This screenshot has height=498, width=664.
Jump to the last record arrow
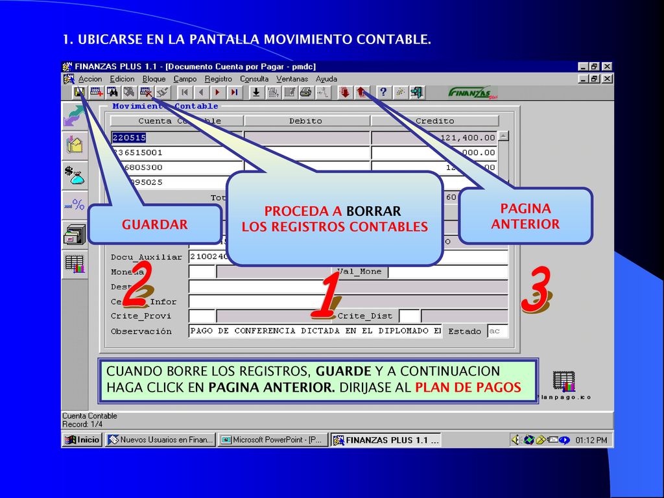[234, 92]
